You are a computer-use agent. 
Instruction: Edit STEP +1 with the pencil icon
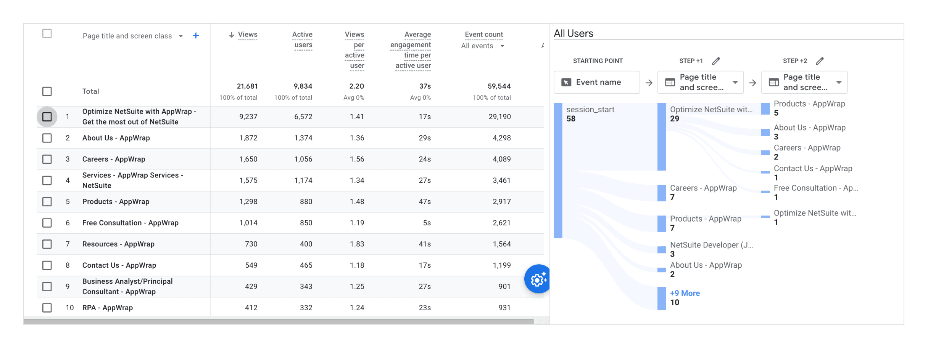click(716, 61)
